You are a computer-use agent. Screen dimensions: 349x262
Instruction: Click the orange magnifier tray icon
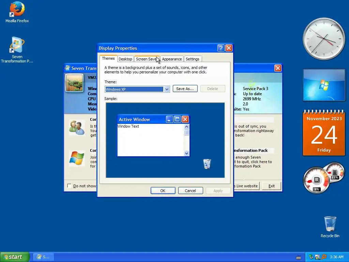pyautogui.click(x=324, y=257)
